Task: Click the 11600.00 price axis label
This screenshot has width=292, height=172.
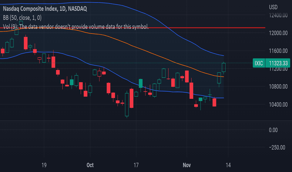Action: 278,51
